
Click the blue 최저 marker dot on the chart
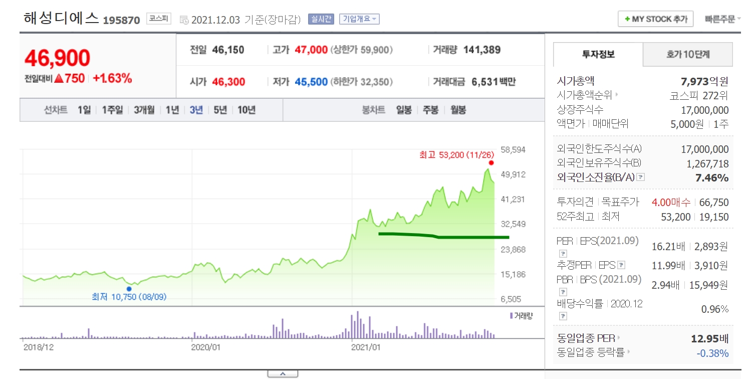coord(129,289)
